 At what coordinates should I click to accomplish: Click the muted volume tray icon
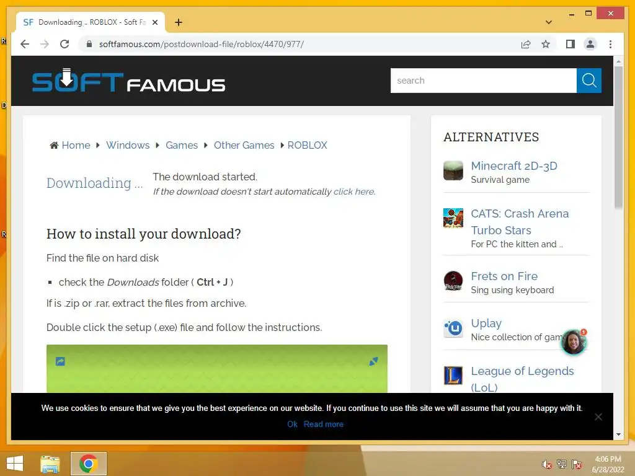(546, 464)
